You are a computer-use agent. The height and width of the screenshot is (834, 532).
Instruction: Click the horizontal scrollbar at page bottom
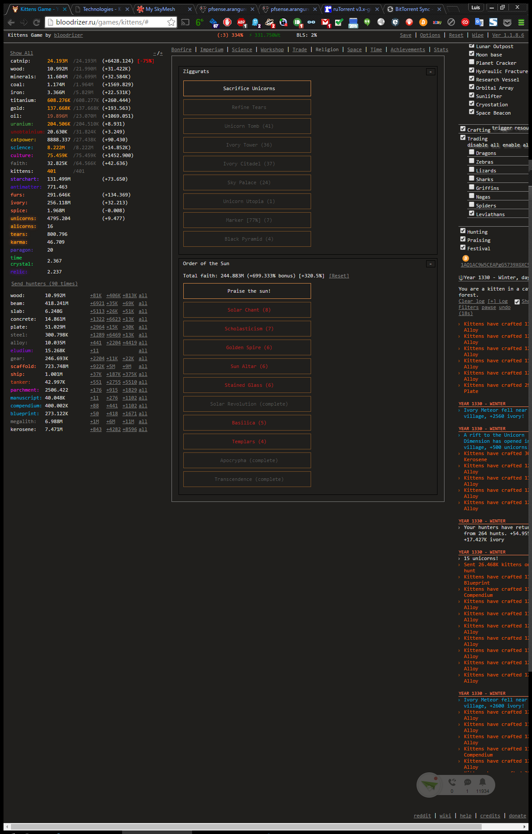pos(246,827)
